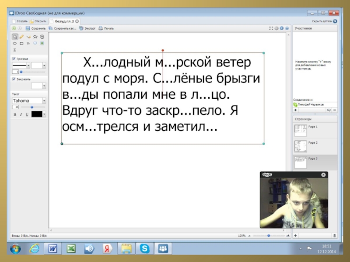This screenshot has height=262, width=350.
Task: Open the text color dropdown arrow
Action: [x=44, y=114]
